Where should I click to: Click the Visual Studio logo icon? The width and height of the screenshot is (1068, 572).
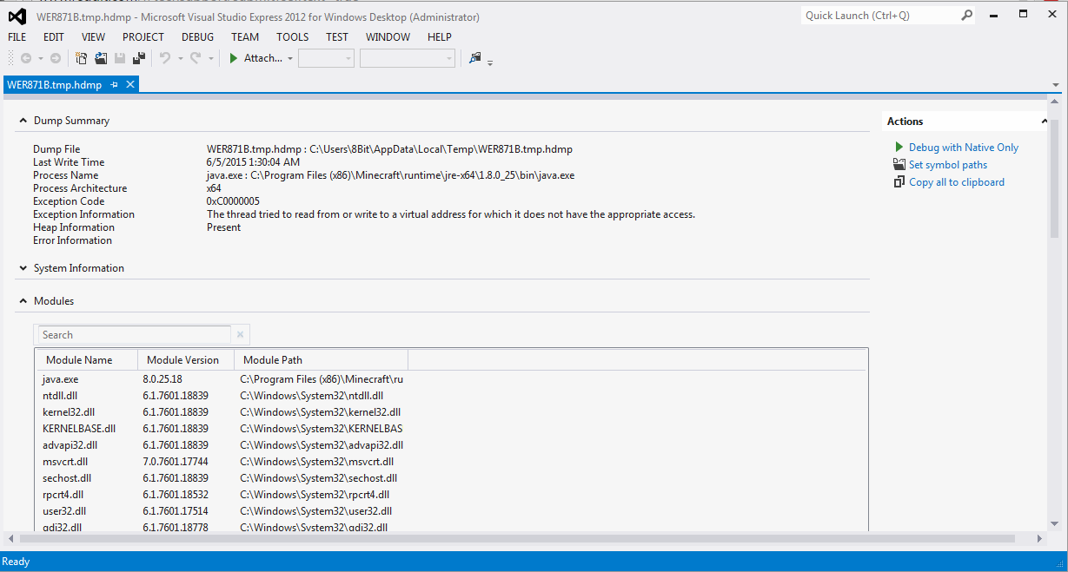pos(17,16)
